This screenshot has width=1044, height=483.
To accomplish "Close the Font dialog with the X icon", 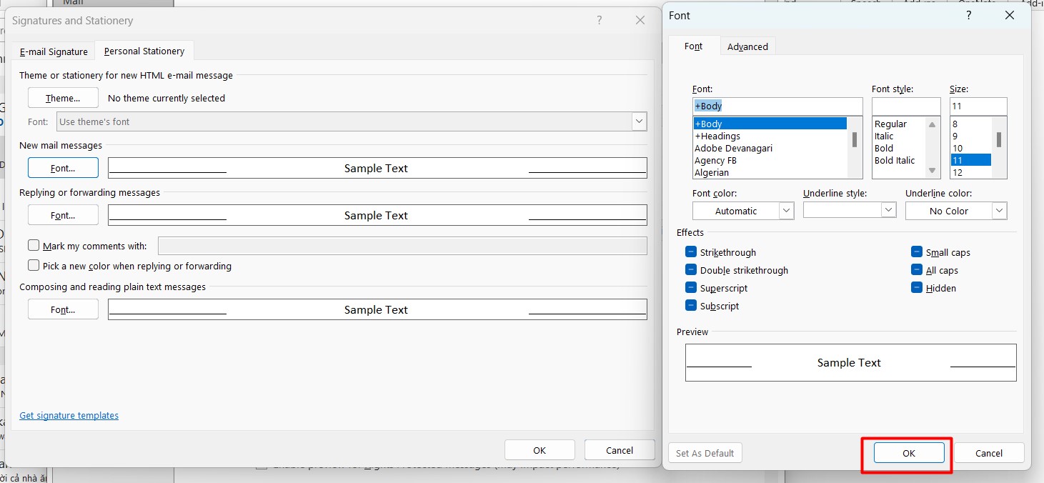I will pyautogui.click(x=1010, y=15).
